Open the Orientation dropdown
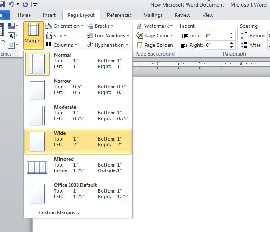270x232 pixels. [64, 26]
